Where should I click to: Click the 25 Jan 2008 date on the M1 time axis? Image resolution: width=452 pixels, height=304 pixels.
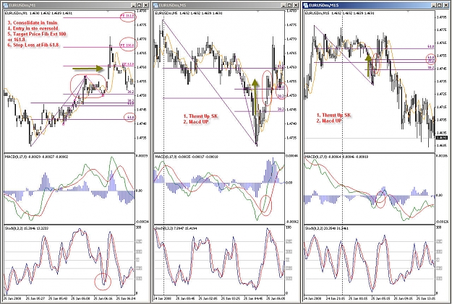pos(12,298)
